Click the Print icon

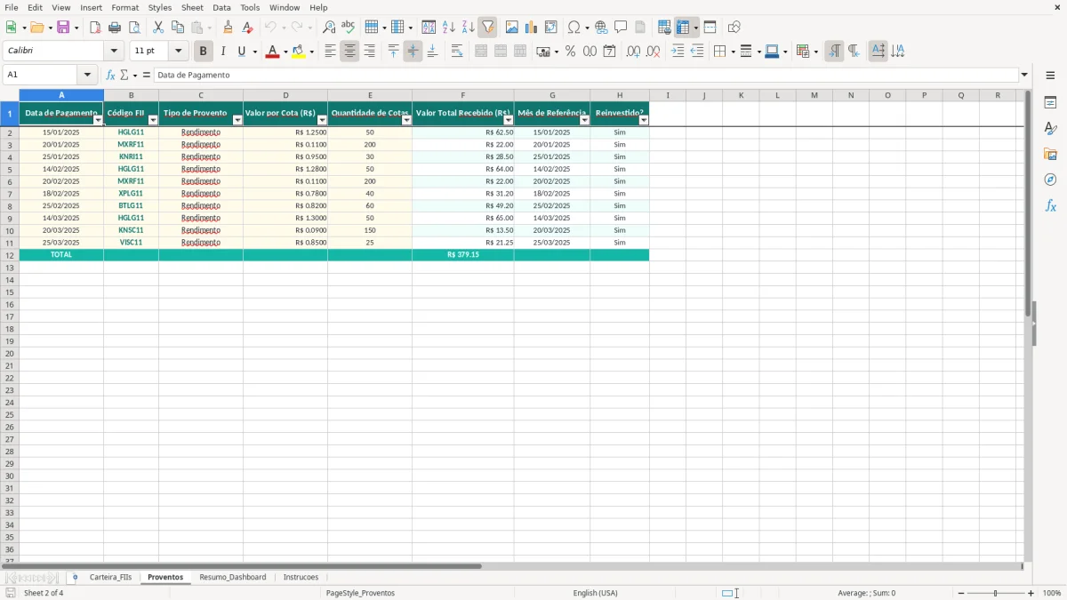tap(115, 28)
